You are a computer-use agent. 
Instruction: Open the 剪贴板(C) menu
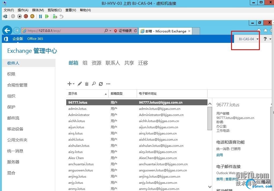point(55,10)
